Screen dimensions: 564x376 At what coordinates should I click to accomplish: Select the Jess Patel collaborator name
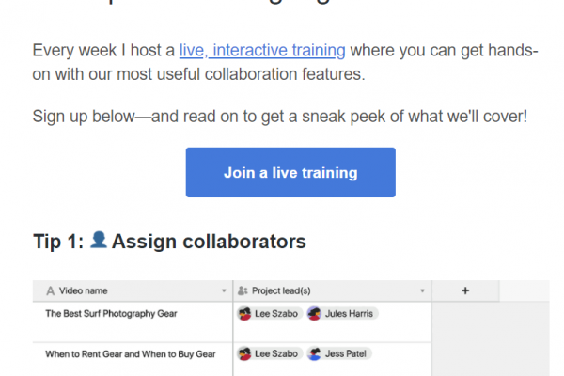346,353
